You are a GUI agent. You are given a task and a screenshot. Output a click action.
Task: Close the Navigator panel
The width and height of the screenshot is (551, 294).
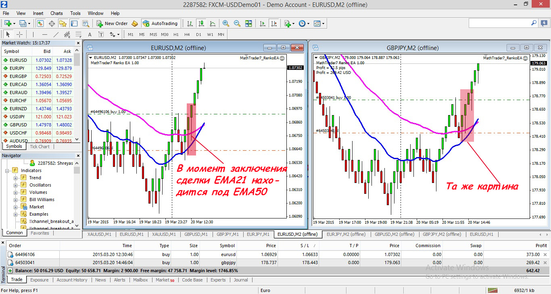(x=78, y=155)
